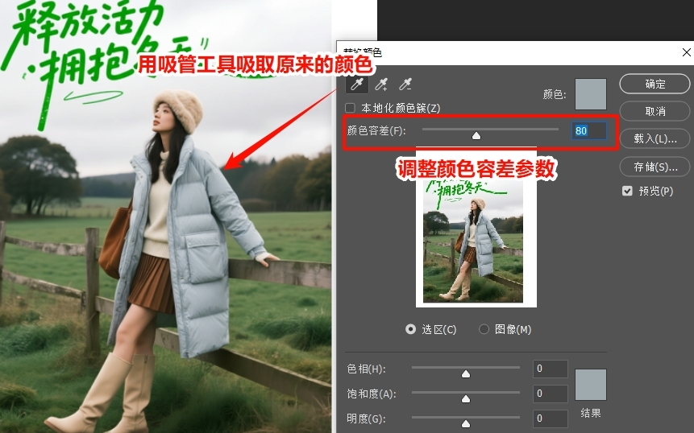Click the 明度(G) slider handle
The width and height of the screenshot is (694, 433).
point(466,423)
